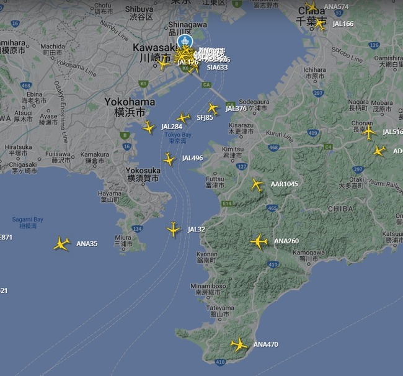Click the route 410 shield near Tateyama
Image resolution: width=403 pixels, height=376 pixels.
[220, 362]
